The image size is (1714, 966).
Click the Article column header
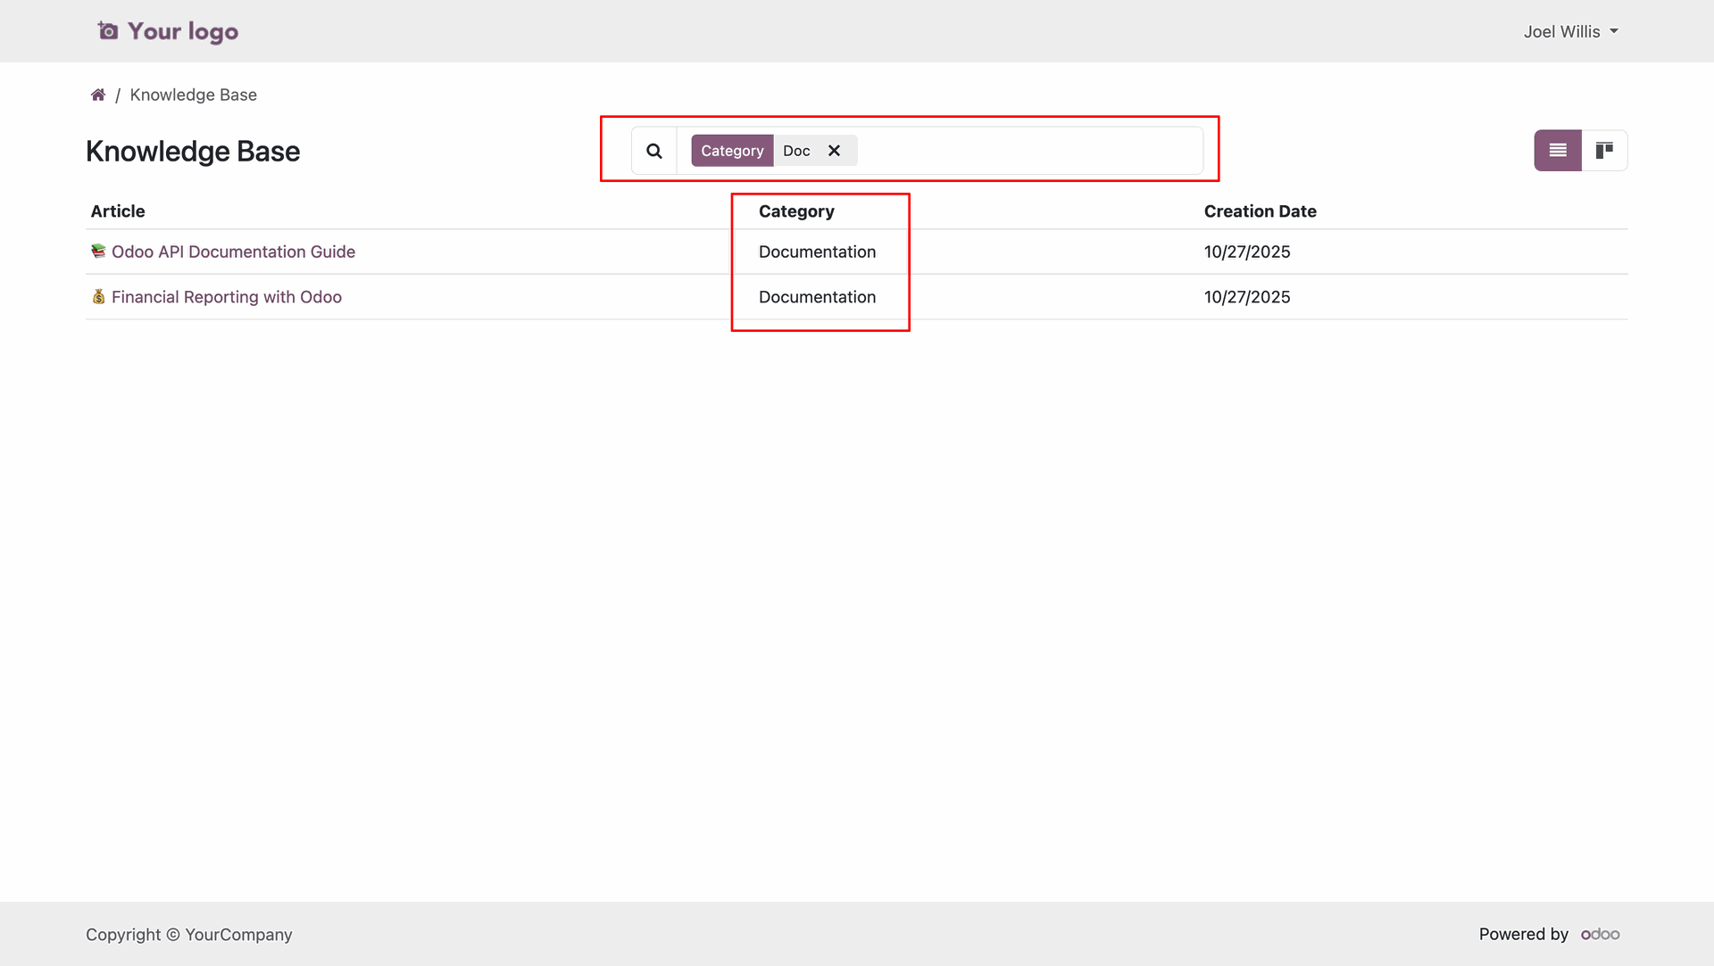[118, 211]
